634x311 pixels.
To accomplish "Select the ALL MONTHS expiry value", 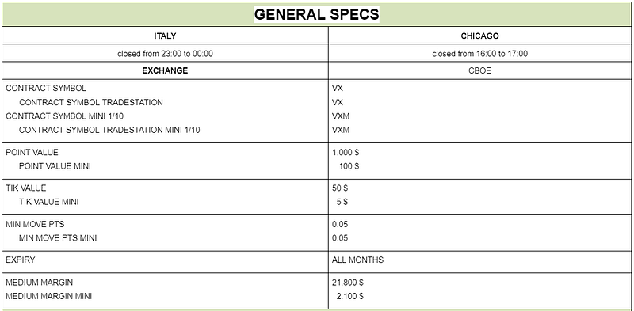I will coord(358,260).
